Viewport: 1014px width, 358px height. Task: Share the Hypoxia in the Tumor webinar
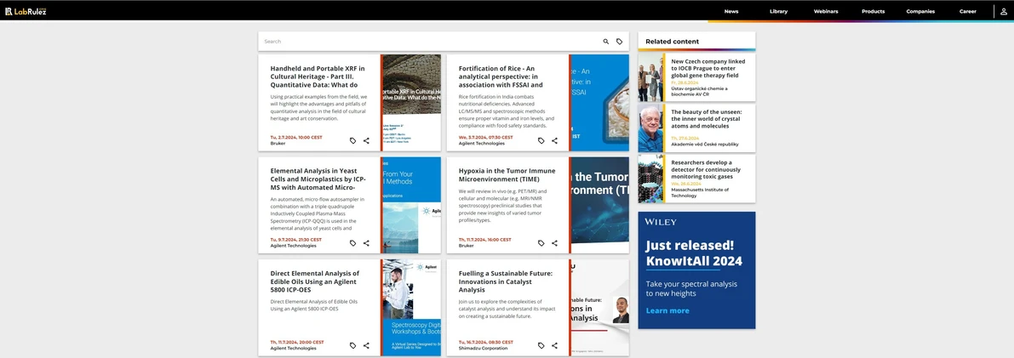[x=554, y=243]
